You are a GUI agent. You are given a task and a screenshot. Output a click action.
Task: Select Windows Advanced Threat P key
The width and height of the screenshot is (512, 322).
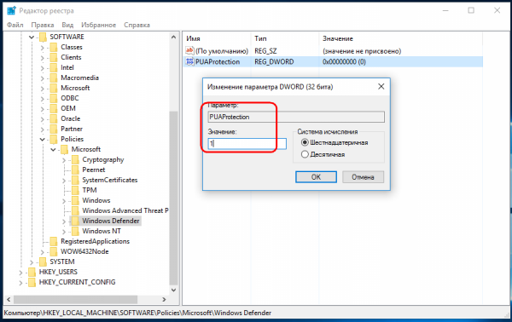(x=125, y=211)
